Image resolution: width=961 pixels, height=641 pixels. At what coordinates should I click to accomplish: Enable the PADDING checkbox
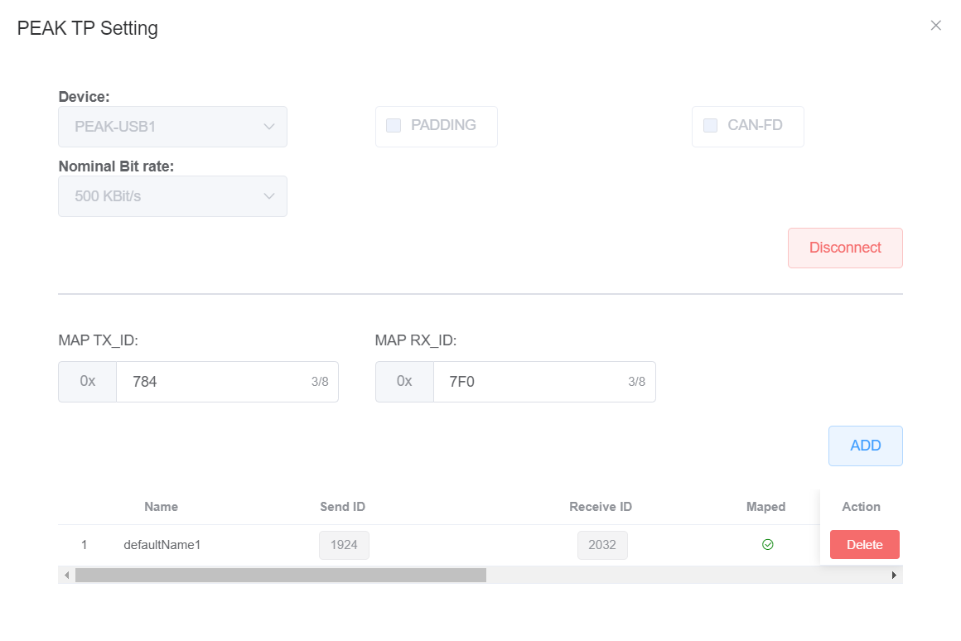[x=394, y=126]
